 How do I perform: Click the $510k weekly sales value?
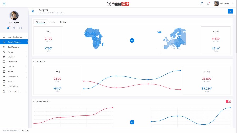(x=57, y=88)
